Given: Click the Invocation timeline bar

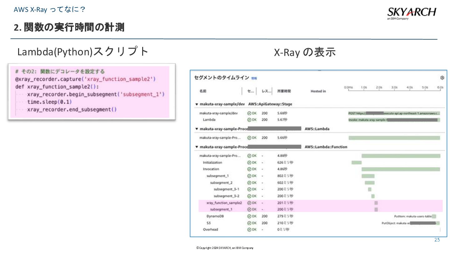Looking at the screenshot, I should (401, 169).
